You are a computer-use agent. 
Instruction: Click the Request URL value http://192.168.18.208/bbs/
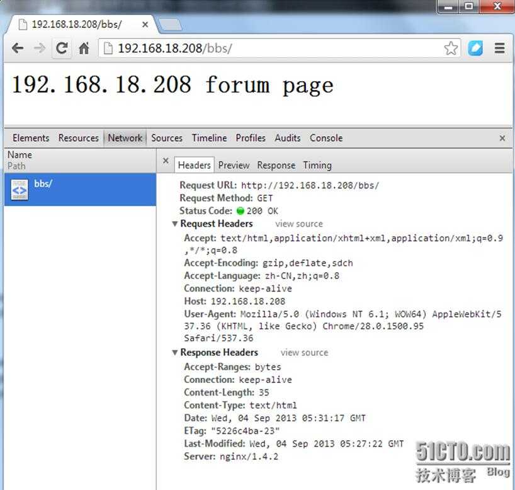[x=310, y=186]
